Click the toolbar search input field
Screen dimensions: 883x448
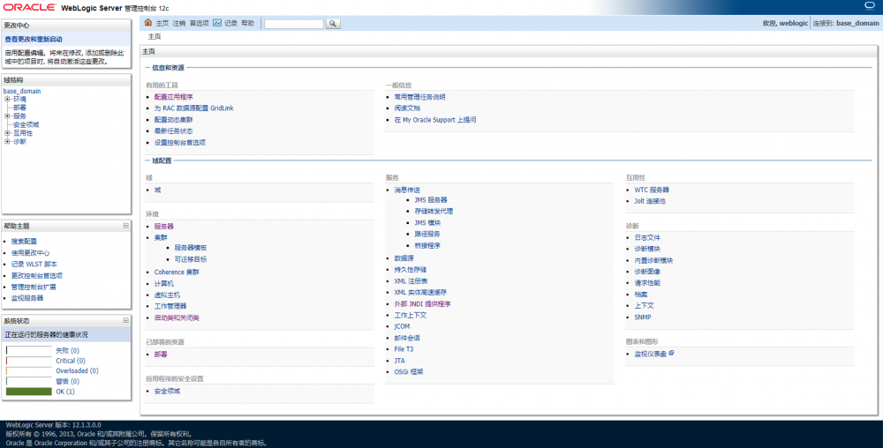pos(294,24)
